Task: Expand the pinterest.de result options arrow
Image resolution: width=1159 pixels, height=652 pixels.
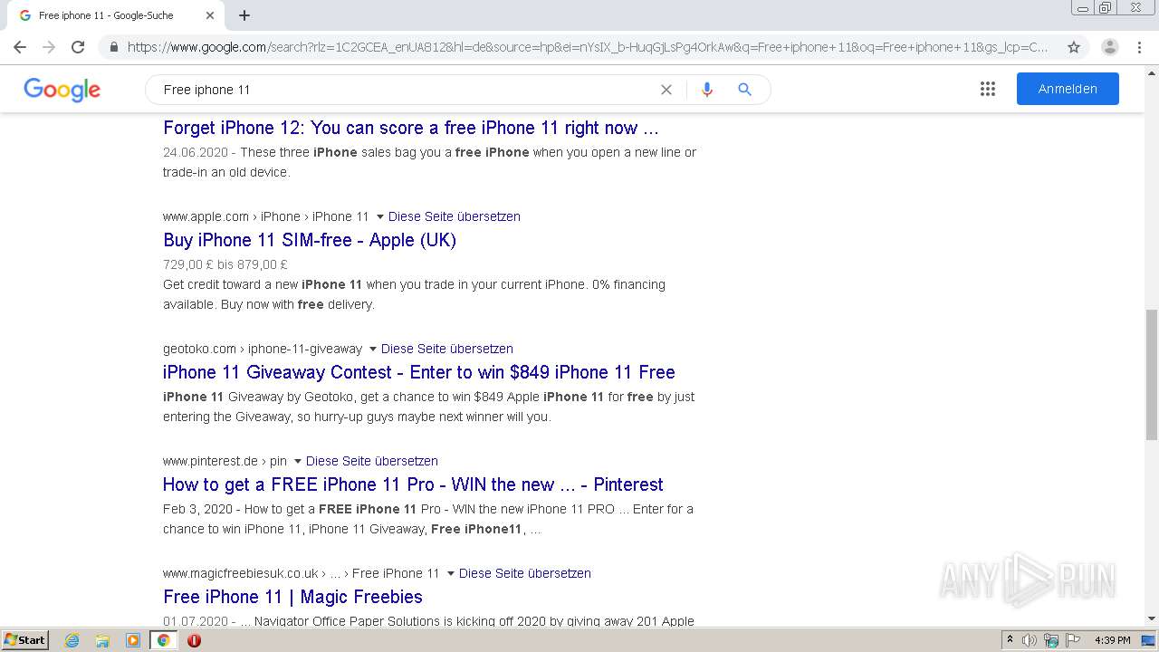Action: (297, 462)
